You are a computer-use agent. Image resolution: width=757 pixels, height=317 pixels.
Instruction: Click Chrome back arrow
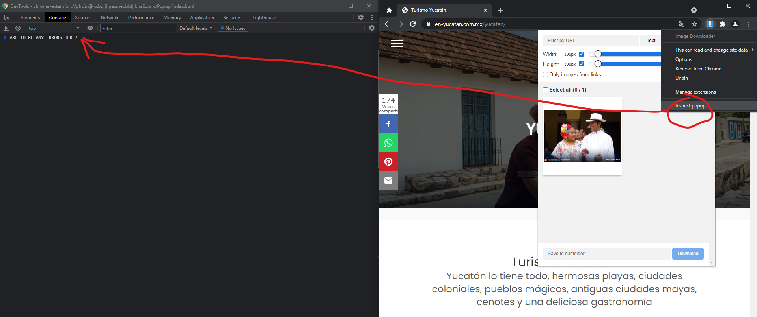point(388,24)
